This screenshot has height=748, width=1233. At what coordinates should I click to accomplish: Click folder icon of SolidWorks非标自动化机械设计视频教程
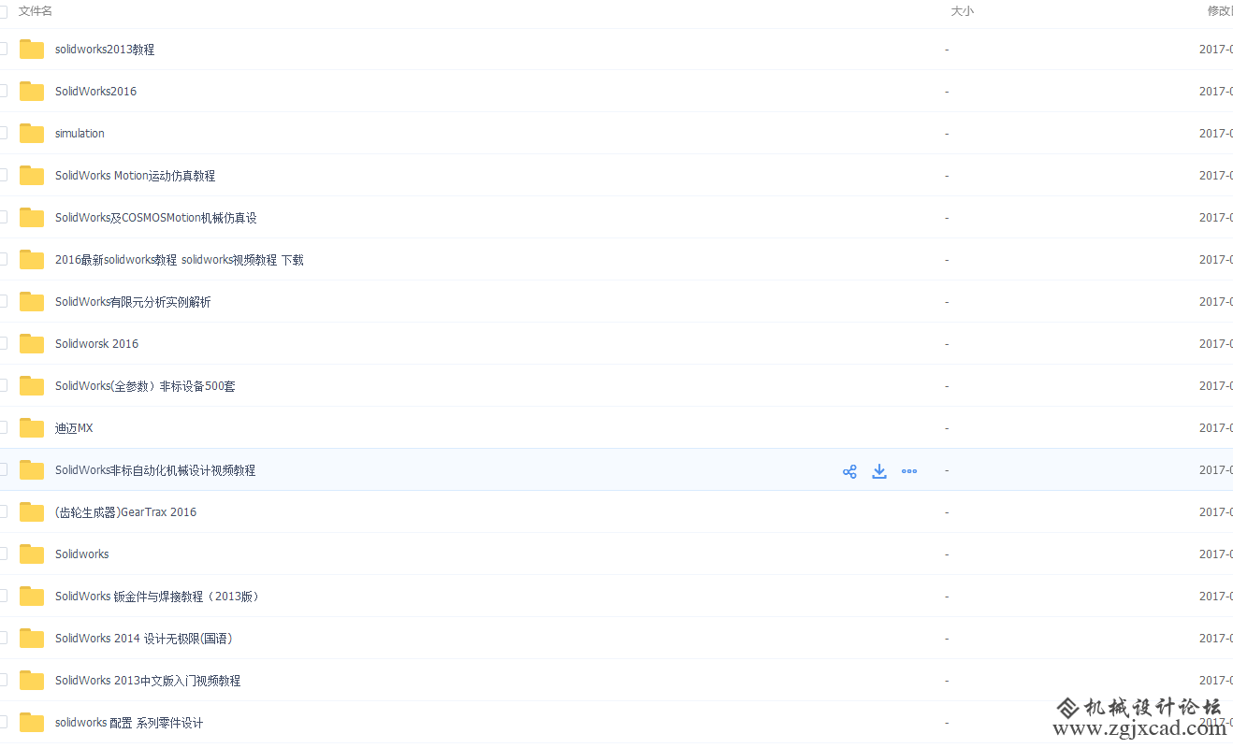(32, 470)
